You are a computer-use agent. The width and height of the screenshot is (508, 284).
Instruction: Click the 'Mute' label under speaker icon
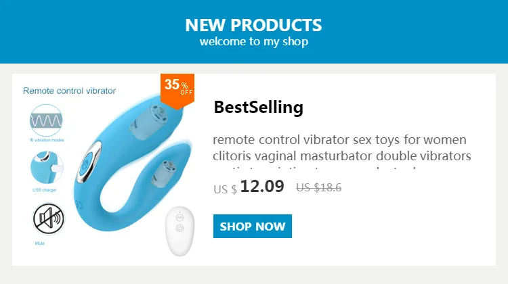(x=40, y=243)
